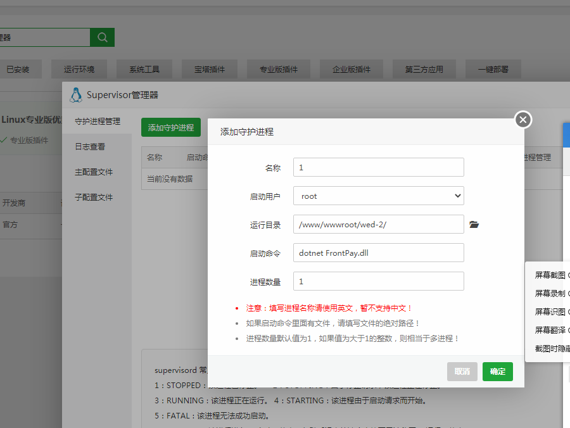Click the 名称 input containing 1
Viewport: 570px width, 428px height.
pos(378,167)
